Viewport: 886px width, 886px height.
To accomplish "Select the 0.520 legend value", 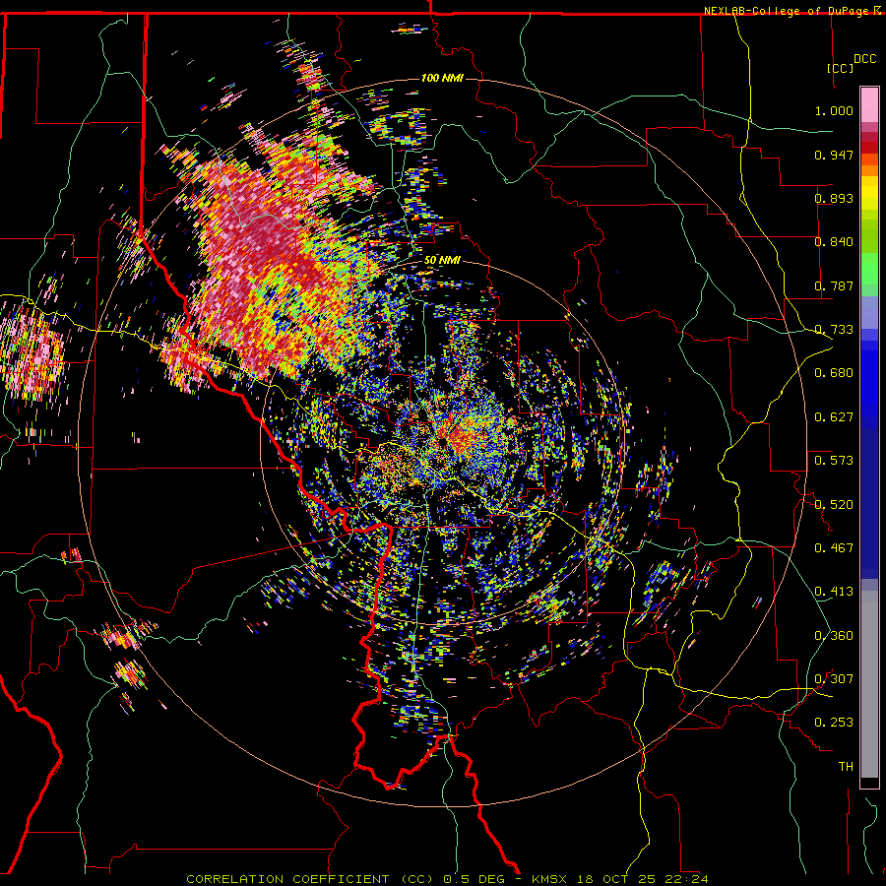I will tap(834, 505).
